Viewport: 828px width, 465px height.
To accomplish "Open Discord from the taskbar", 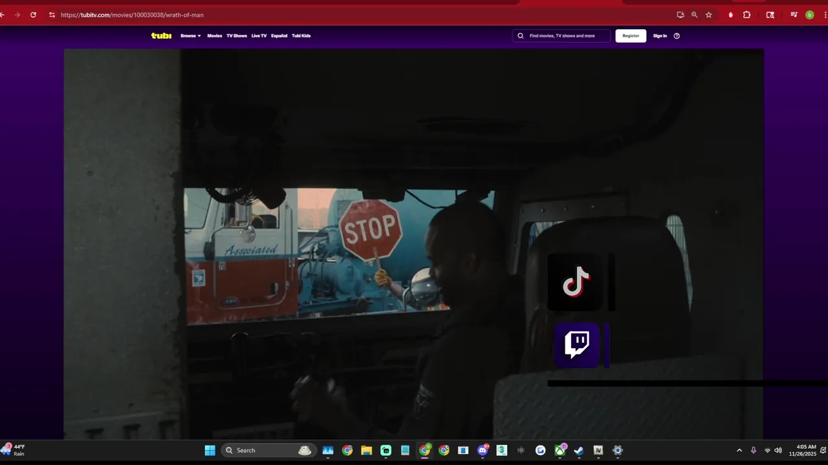I will [x=483, y=450].
